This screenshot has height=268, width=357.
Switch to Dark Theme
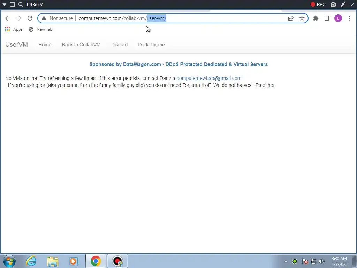coord(151,45)
